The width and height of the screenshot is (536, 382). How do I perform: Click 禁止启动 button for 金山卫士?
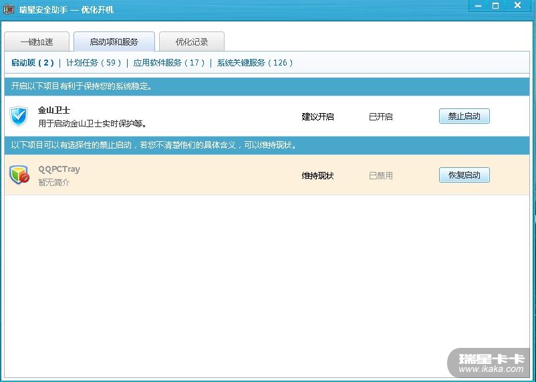(464, 116)
